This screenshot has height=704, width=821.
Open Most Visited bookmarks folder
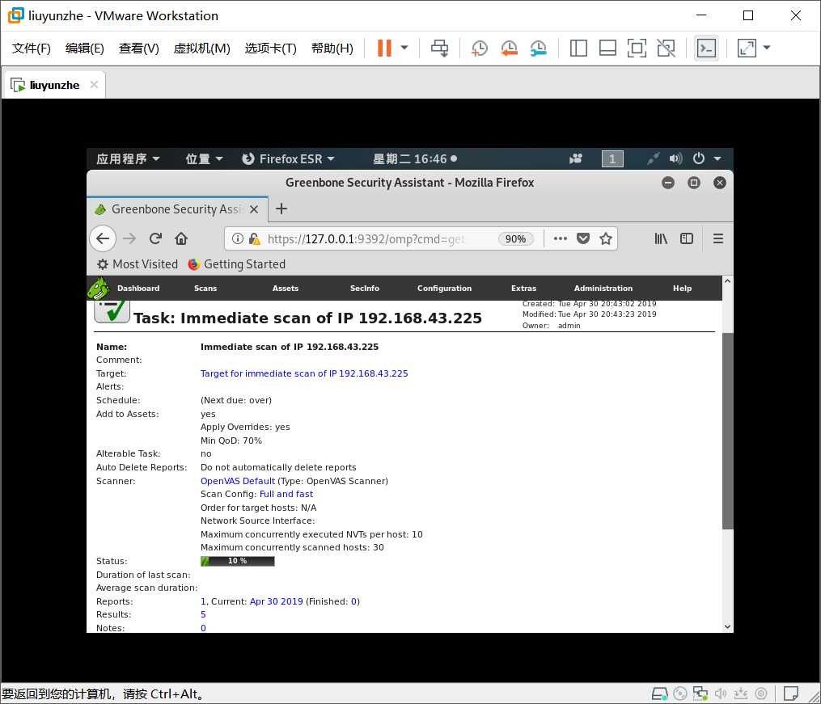(x=138, y=264)
